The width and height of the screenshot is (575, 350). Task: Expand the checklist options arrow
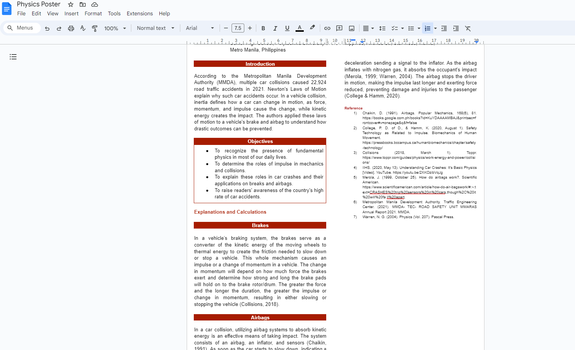pos(403,28)
